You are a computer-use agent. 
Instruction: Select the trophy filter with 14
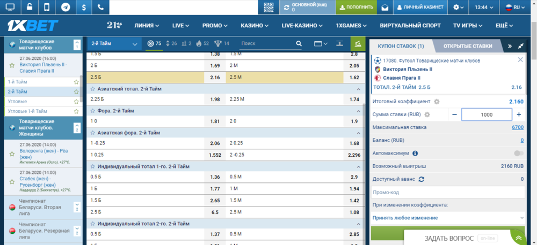point(222,44)
